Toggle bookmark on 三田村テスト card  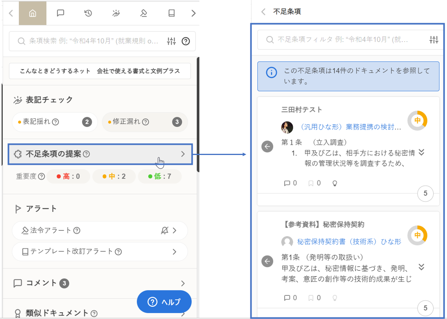pos(311,183)
